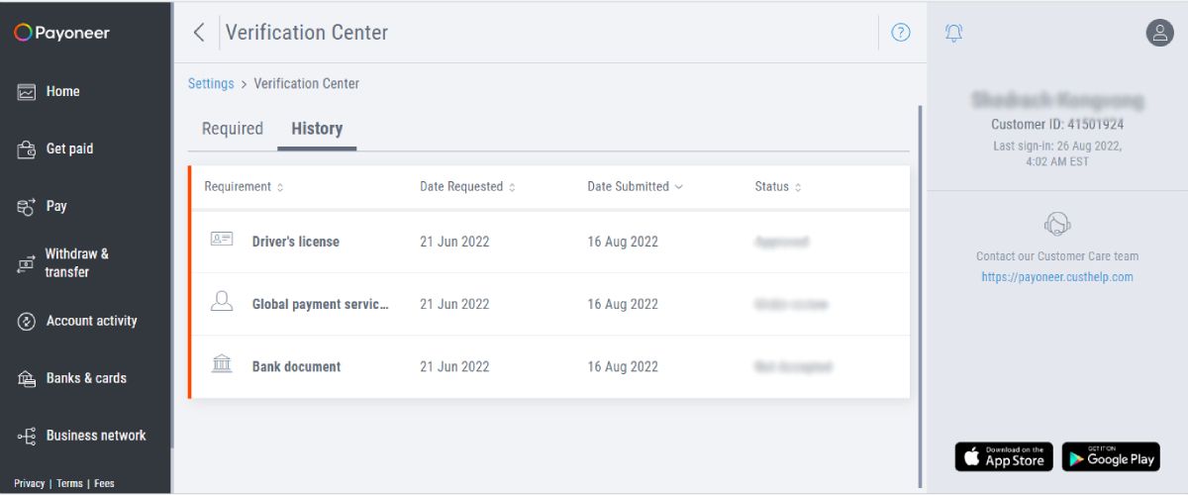Toggle Date Submitted sort chevron
This screenshot has width=1188, height=495.
click(678, 187)
